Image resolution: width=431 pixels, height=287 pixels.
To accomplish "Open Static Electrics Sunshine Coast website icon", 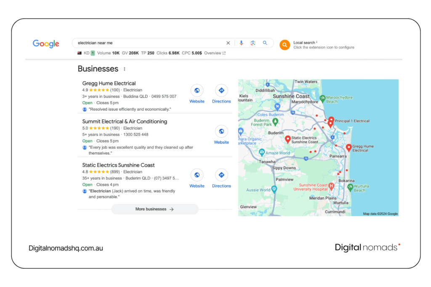I will click(x=197, y=175).
